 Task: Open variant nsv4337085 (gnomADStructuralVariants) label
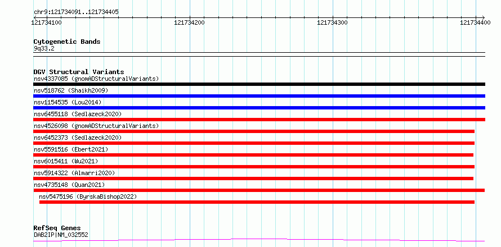pyautogui.click(x=96, y=79)
